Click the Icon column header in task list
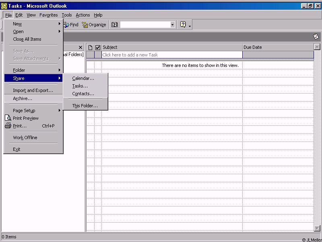 [x=90, y=47]
